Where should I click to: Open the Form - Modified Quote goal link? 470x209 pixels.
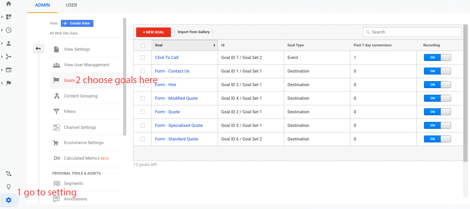[176, 98]
